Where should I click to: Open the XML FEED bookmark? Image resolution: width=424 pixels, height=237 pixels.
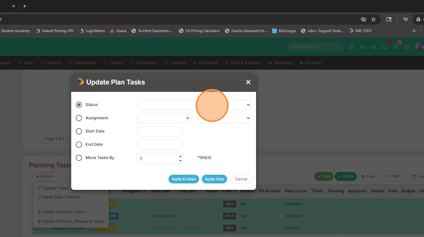click(360, 31)
